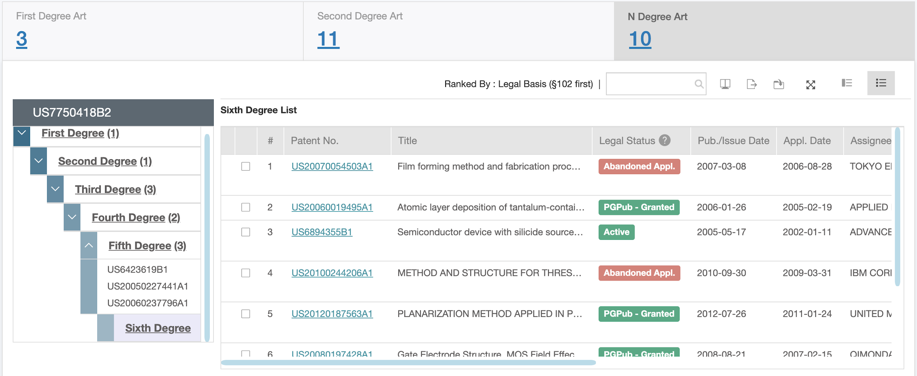
Task: Open patent link US6894355B1
Action: pyautogui.click(x=322, y=232)
